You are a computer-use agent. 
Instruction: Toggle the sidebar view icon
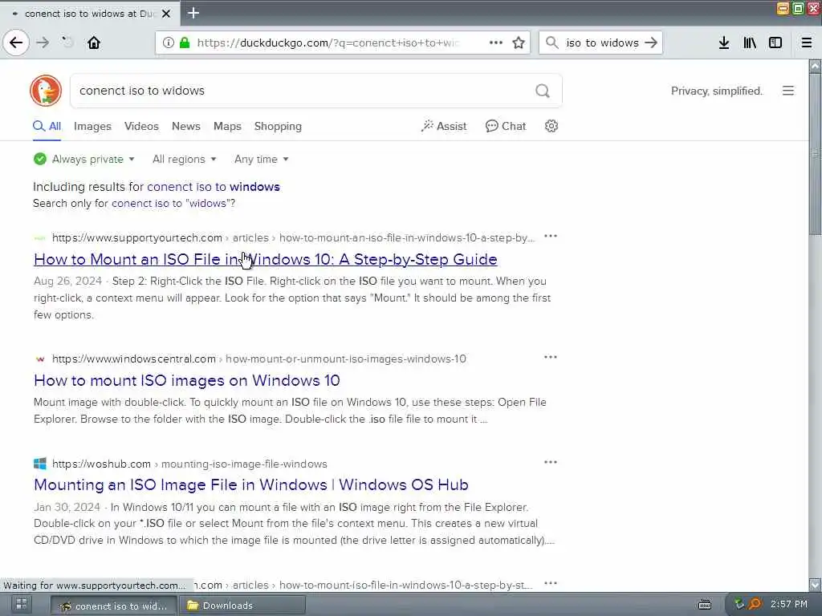point(775,43)
